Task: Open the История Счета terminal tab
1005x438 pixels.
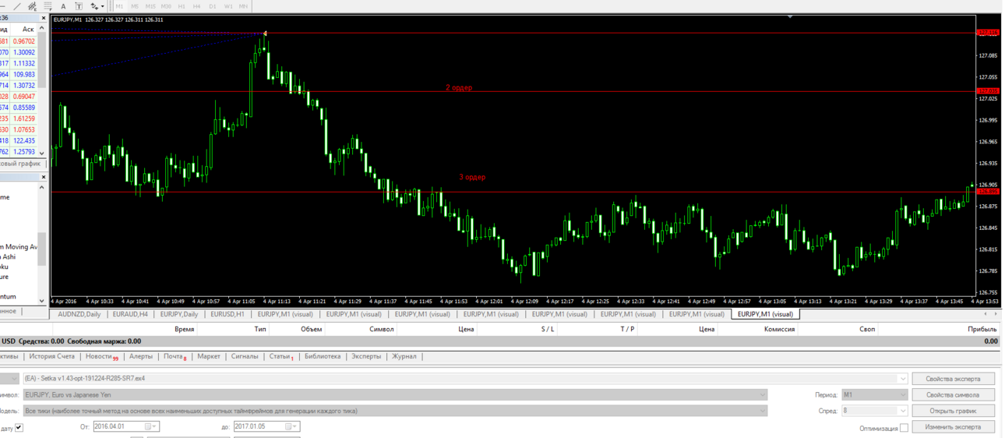Action: coord(52,356)
